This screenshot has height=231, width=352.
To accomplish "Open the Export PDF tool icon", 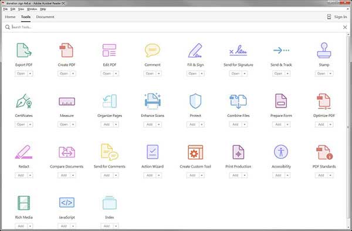I will pos(24,50).
